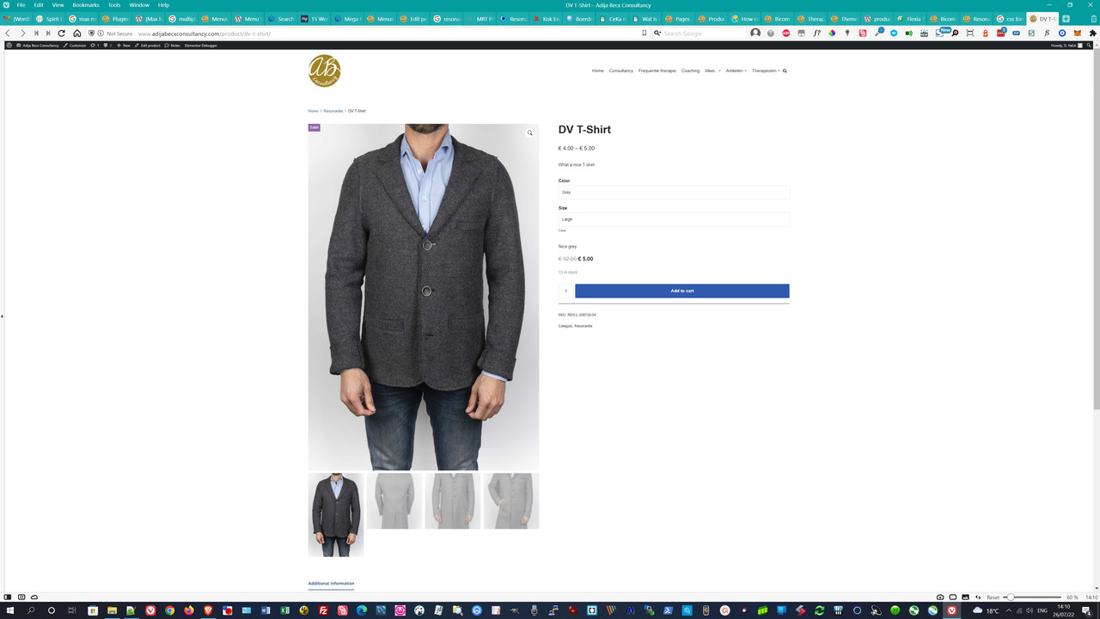This screenshot has width=1100, height=619.
Task: Open Firefox from the Windows taskbar
Action: tap(188, 610)
